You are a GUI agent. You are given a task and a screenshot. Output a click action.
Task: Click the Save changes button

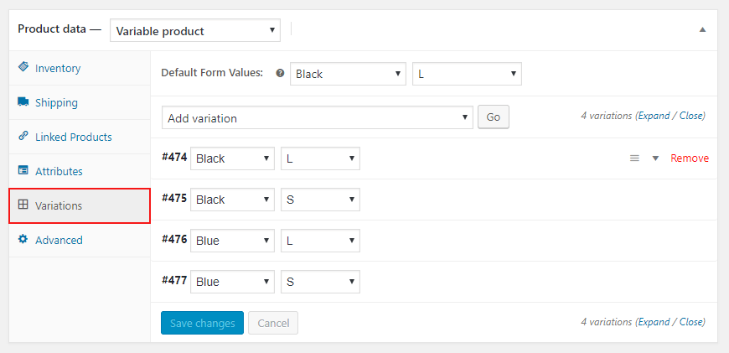pyautogui.click(x=202, y=323)
